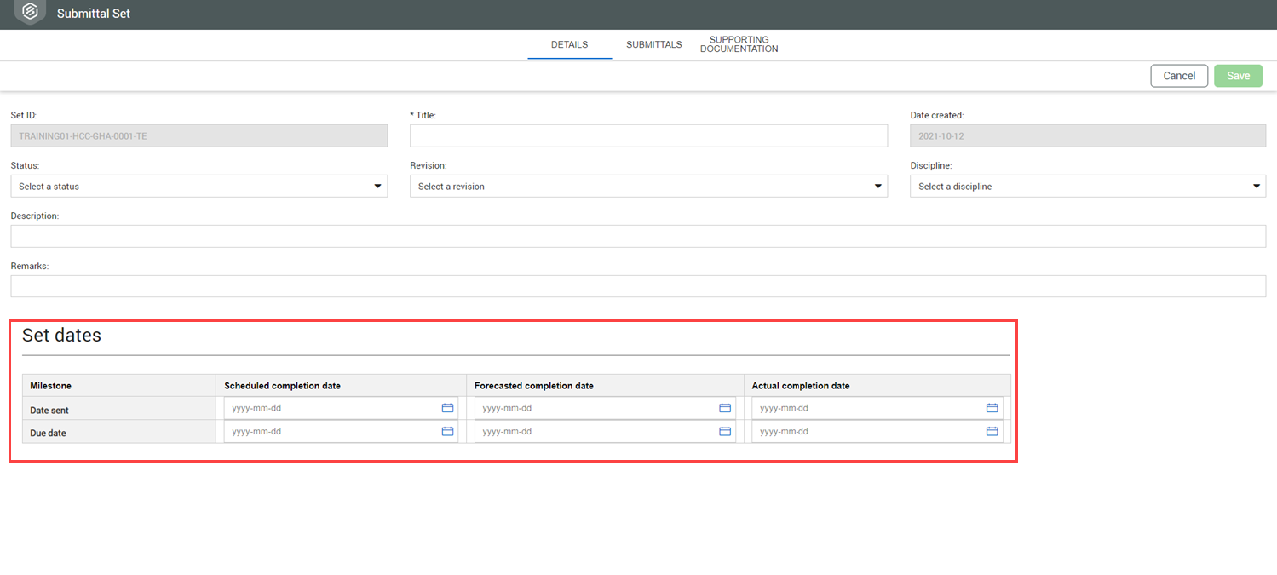This screenshot has width=1277, height=575.
Task: Expand the Status dropdown
Action: 198,186
